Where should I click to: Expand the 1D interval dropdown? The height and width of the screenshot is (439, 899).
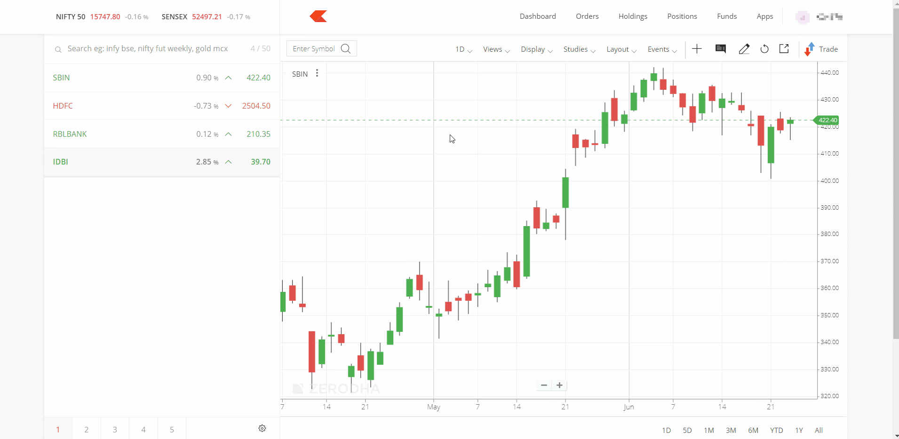pos(463,49)
